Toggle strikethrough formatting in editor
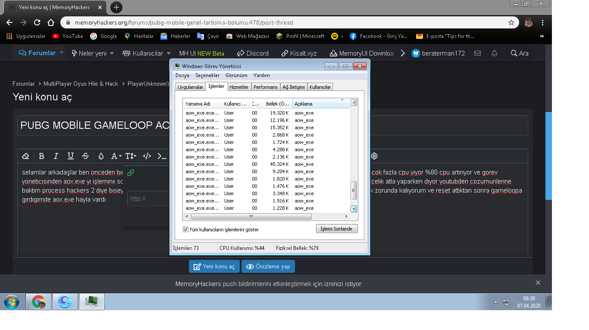 point(85,156)
